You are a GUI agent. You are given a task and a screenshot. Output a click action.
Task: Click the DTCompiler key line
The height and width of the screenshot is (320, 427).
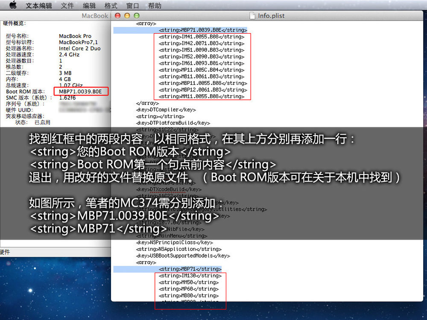tap(166, 110)
